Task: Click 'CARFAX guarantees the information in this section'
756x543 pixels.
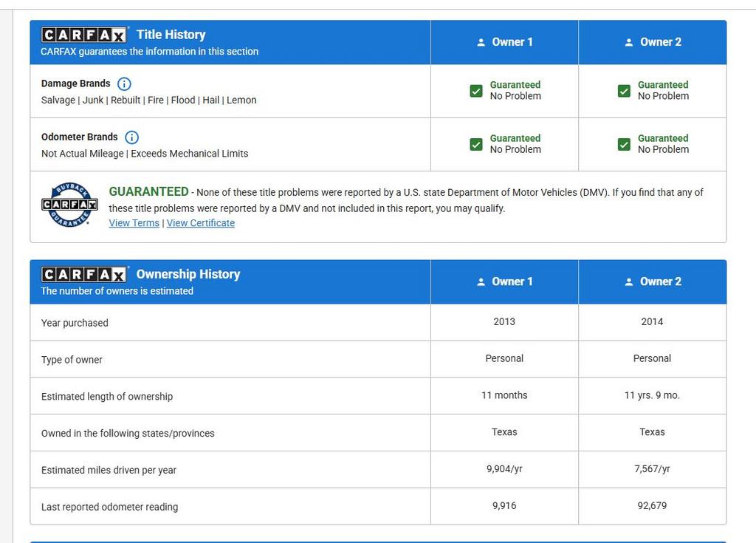Action: pyautogui.click(x=149, y=51)
